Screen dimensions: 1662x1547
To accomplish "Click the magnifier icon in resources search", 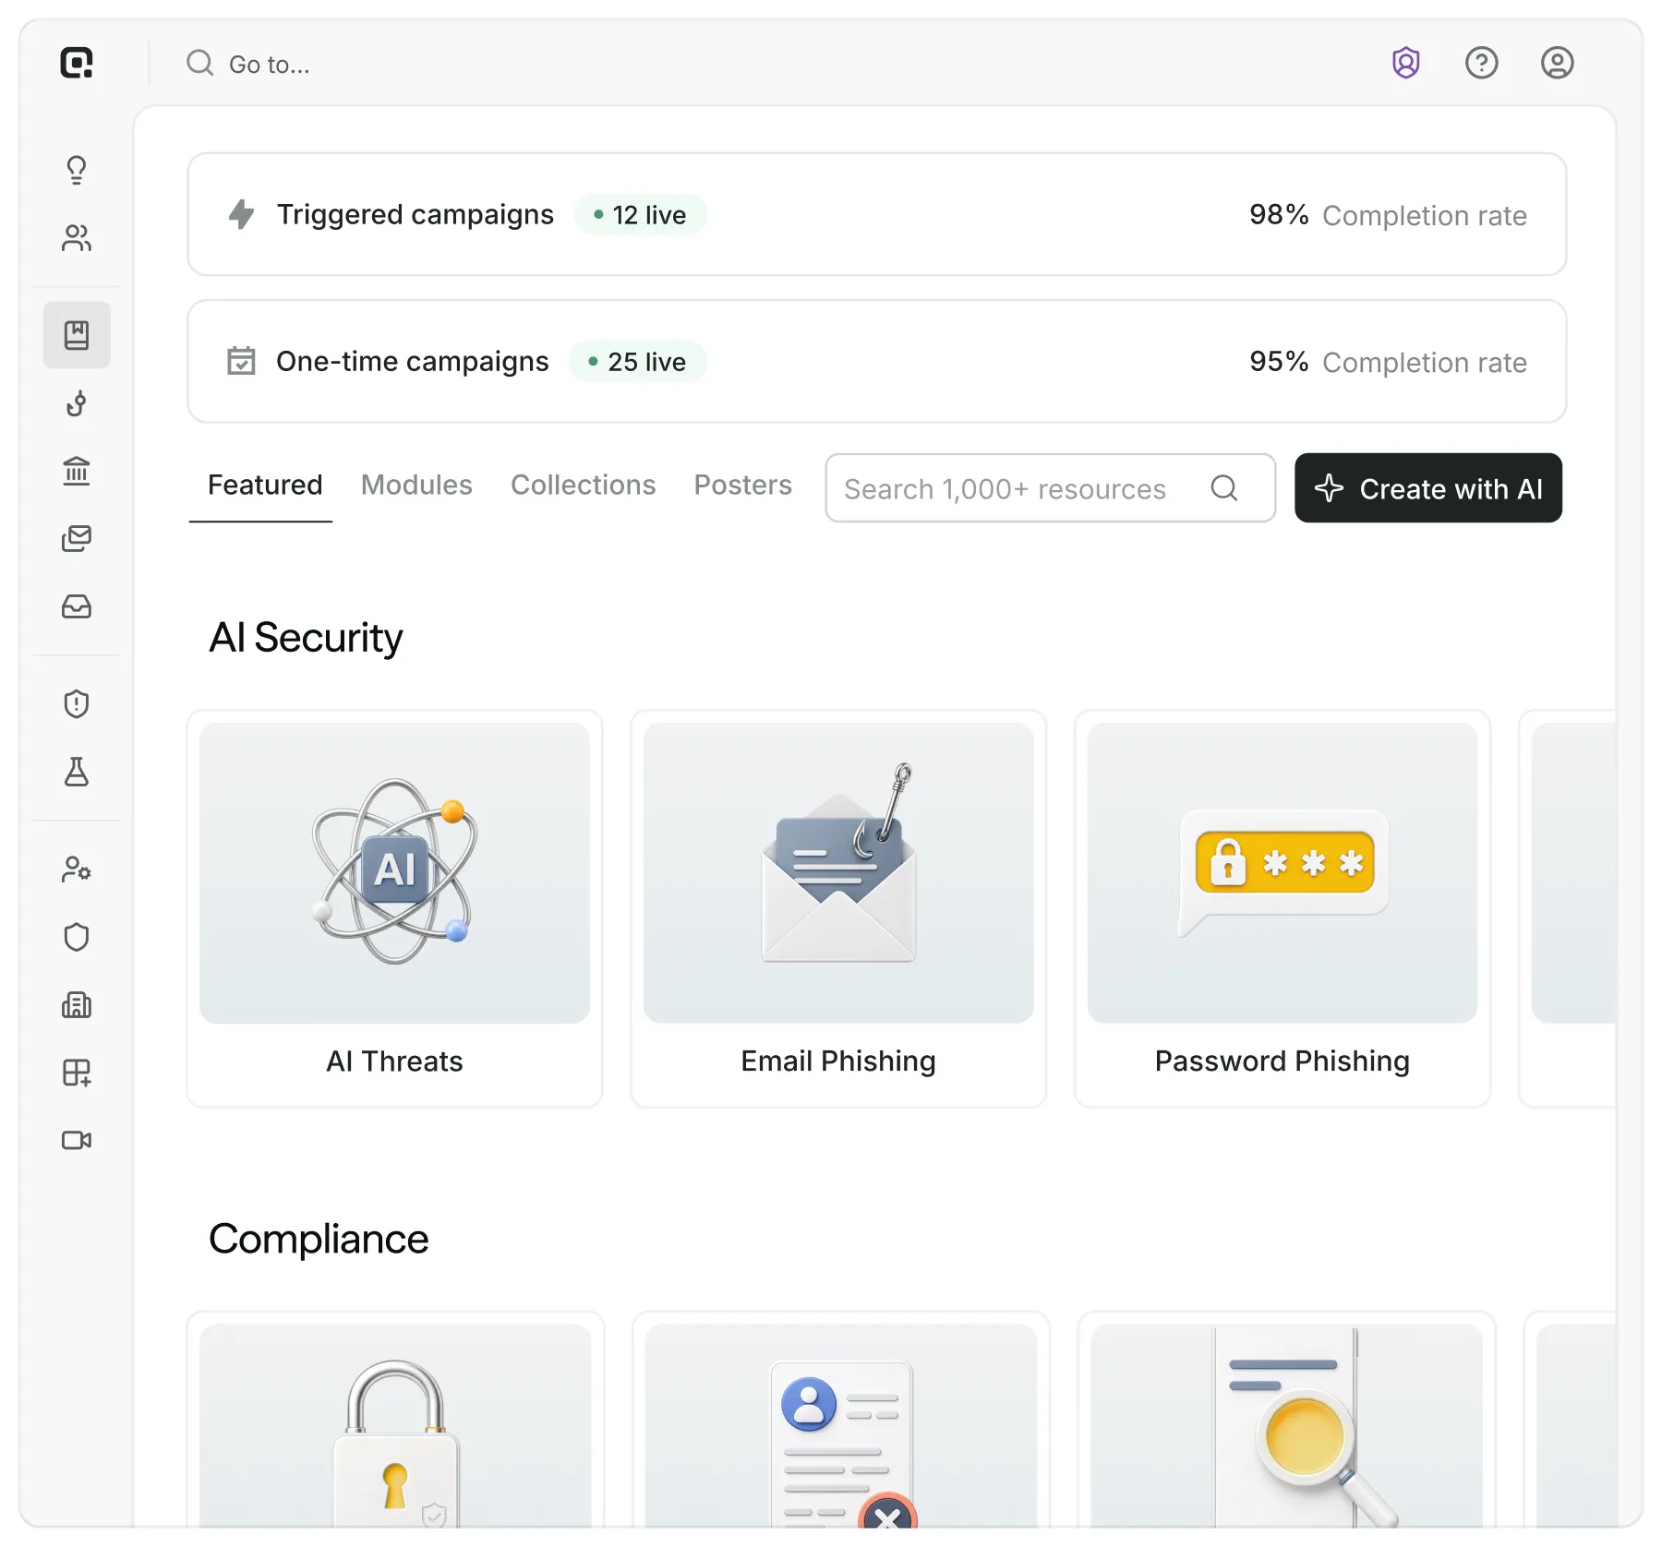I will (1224, 488).
